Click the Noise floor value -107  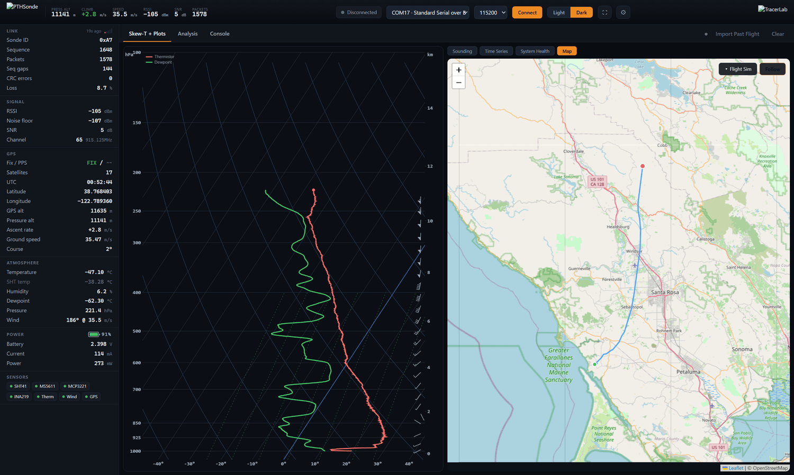point(95,121)
